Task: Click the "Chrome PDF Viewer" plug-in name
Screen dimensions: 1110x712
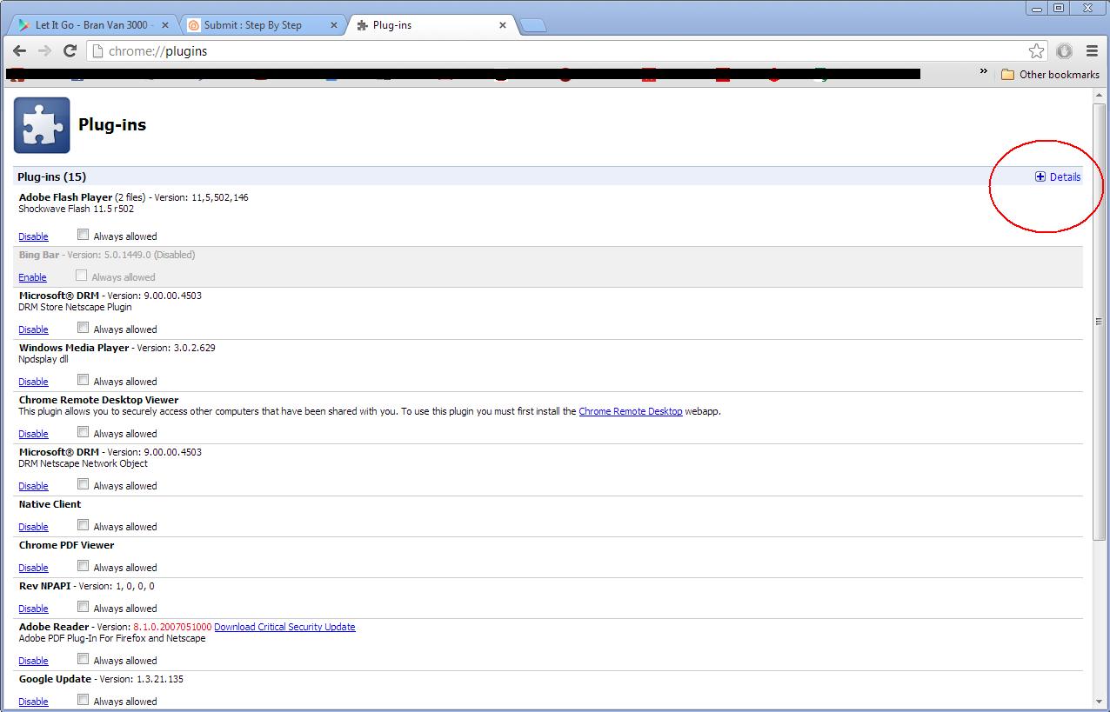Action: point(66,545)
